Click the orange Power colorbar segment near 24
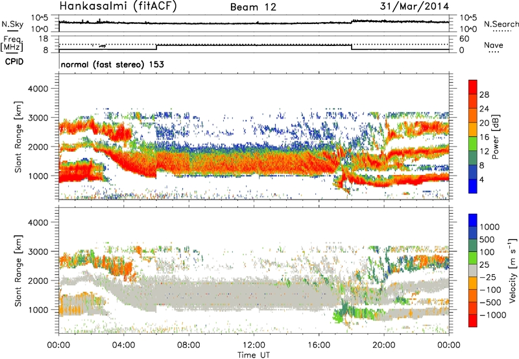519x359 pixels. (x=473, y=115)
